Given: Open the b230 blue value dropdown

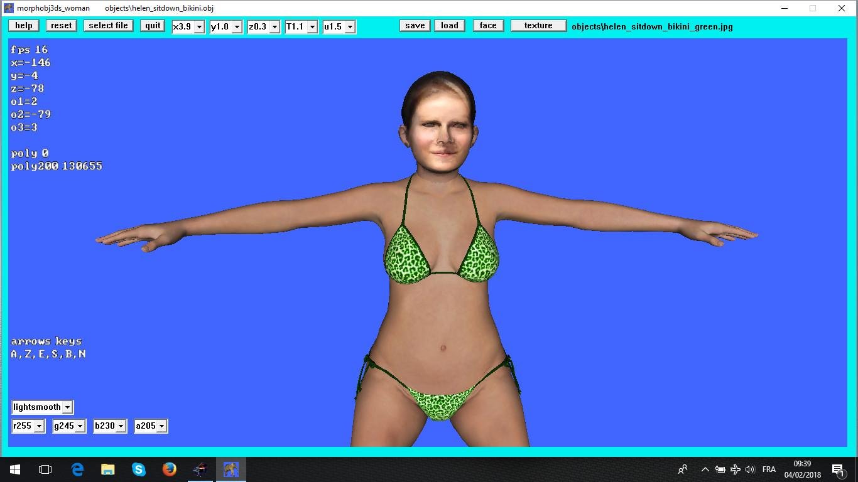Looking at the screenshot, I should click(x=110, y=426).
